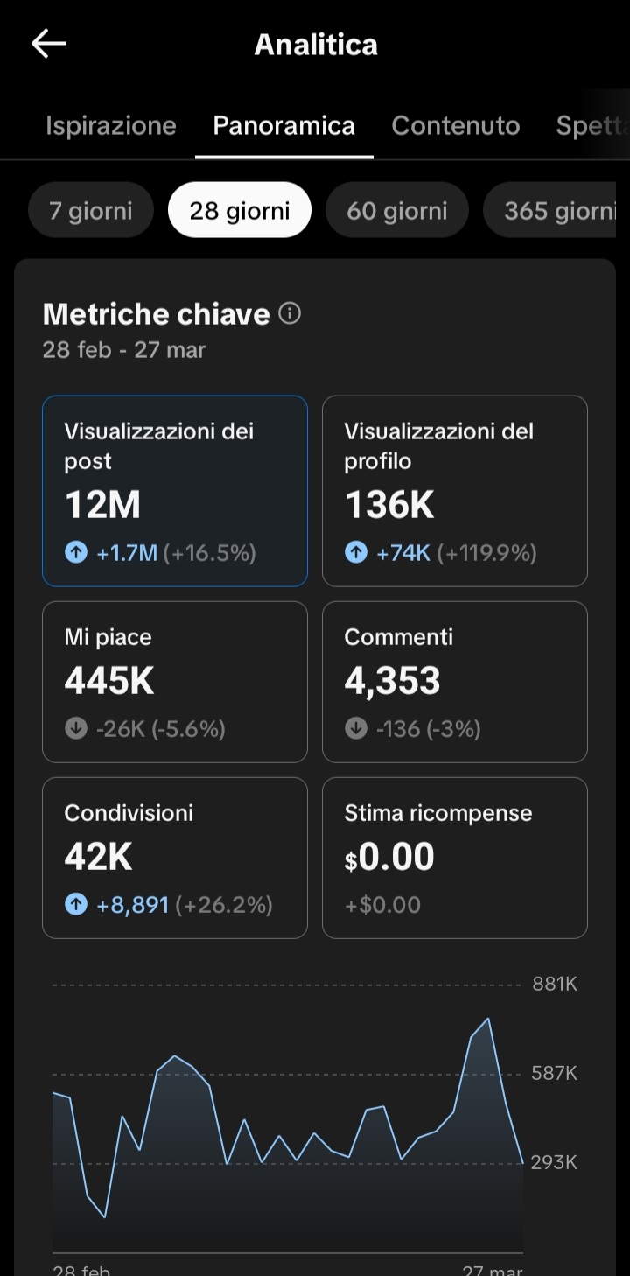Select the 28 giorni time range
The image size is (630, 1276).
point(239,211)
